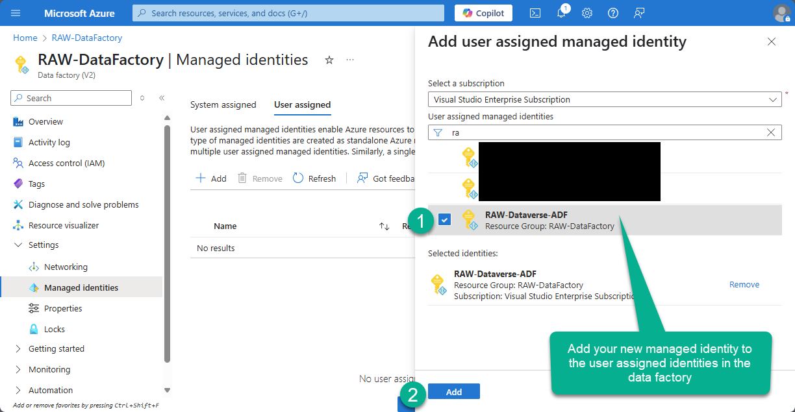Screen dimensions: 795x412
Task: Click the Got feedback toolbar item
Action: click(x=386, y=178)
